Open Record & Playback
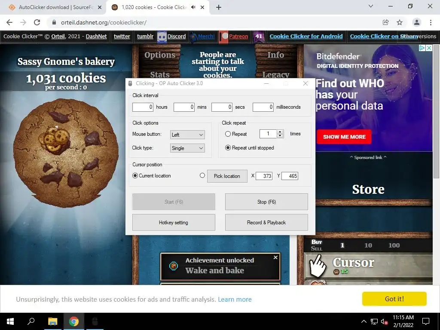This screenshot has width=440, height=330. pyautogui.click(x=266, y=223)
